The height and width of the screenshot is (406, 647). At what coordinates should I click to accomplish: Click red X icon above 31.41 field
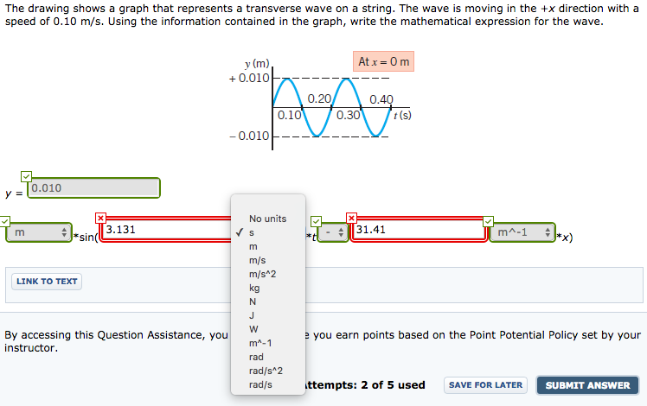tap(351, 218)
